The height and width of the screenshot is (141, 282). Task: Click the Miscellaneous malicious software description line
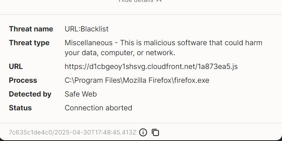tap(163, 43)
